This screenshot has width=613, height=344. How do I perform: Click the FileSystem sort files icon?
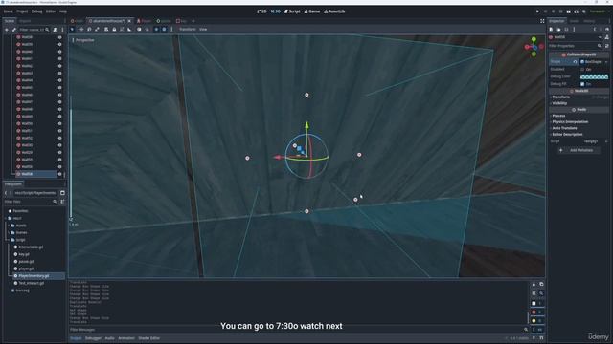coord(62,202)
